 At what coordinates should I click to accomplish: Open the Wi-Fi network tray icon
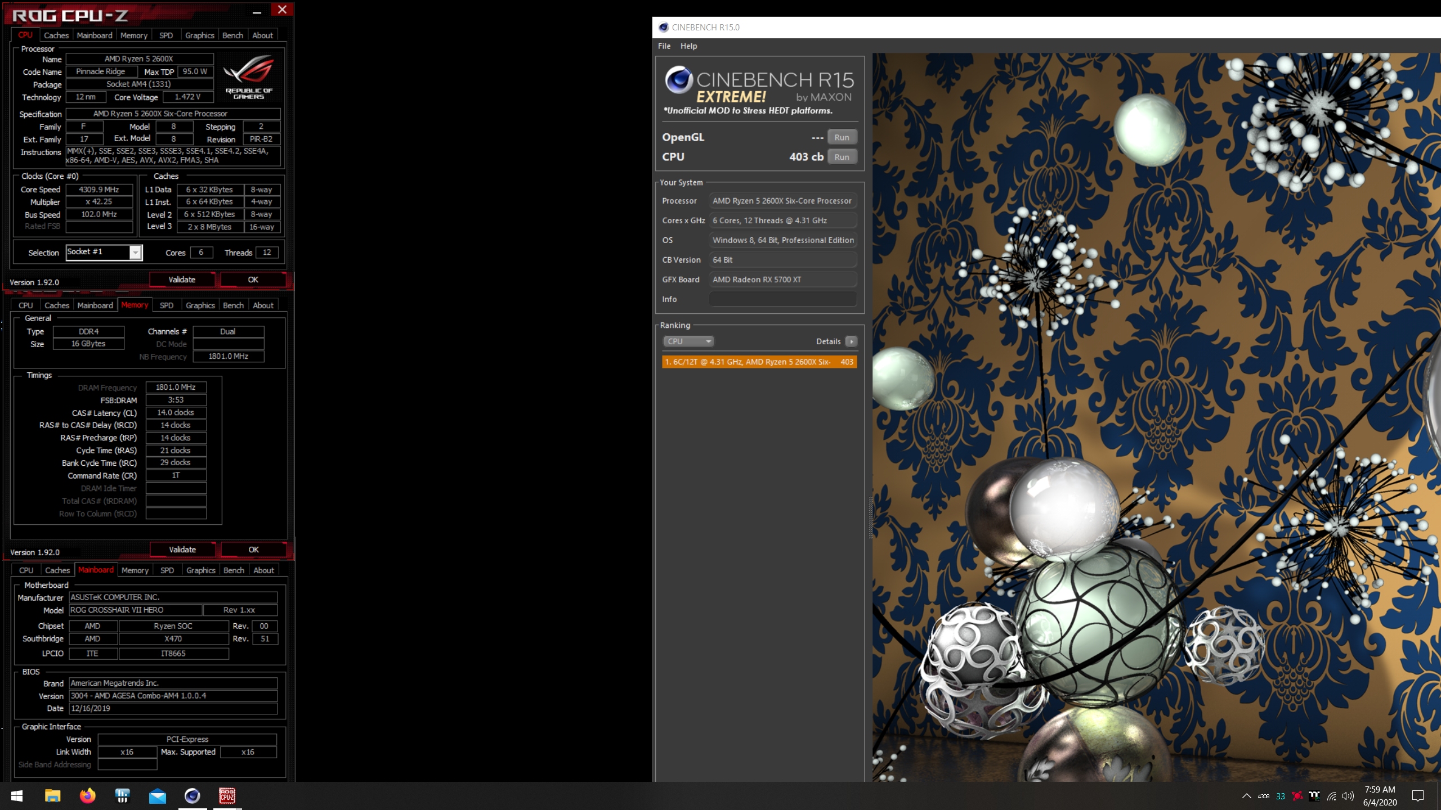1331,796
